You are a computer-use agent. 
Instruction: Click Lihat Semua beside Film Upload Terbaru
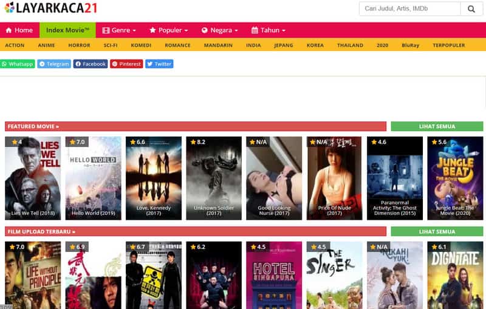pos(437,231)
